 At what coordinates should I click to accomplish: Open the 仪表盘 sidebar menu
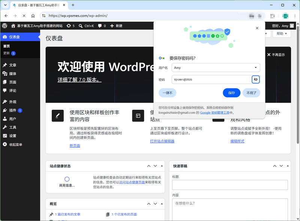(20, 37)
